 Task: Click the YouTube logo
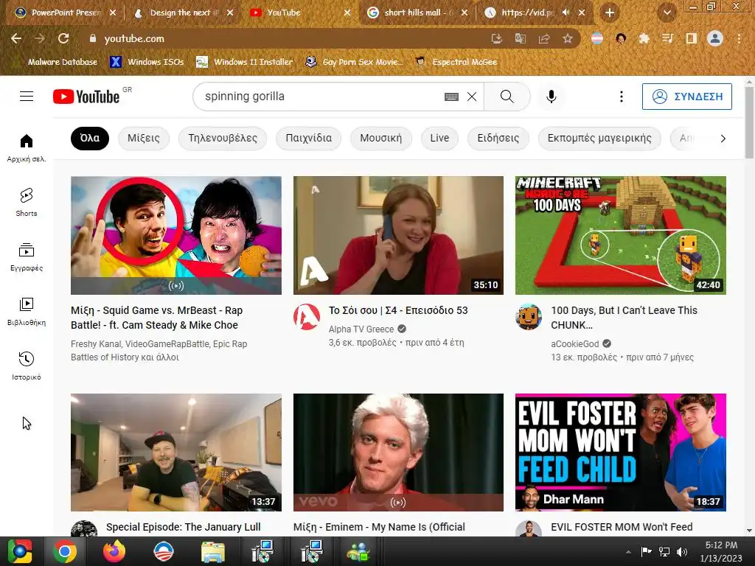[86, 97]
